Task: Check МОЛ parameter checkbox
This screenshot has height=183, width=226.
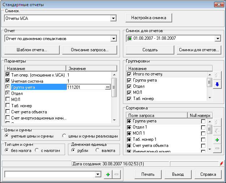Action: pyautogui.click(x=8, y=99)
